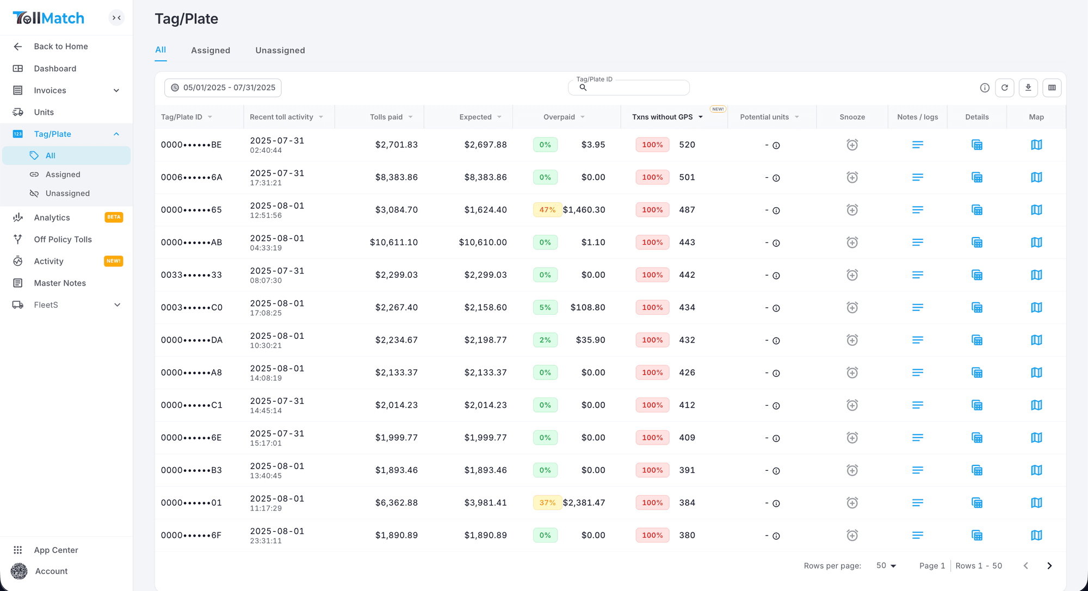Open Tag/Plate ID column sort dropdown

tap(210, 117)
